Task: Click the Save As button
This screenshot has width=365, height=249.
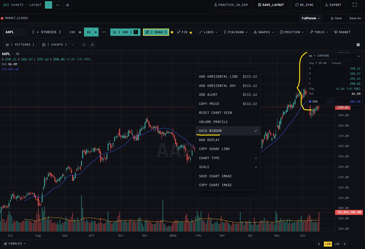Action: tap(355, 18)
